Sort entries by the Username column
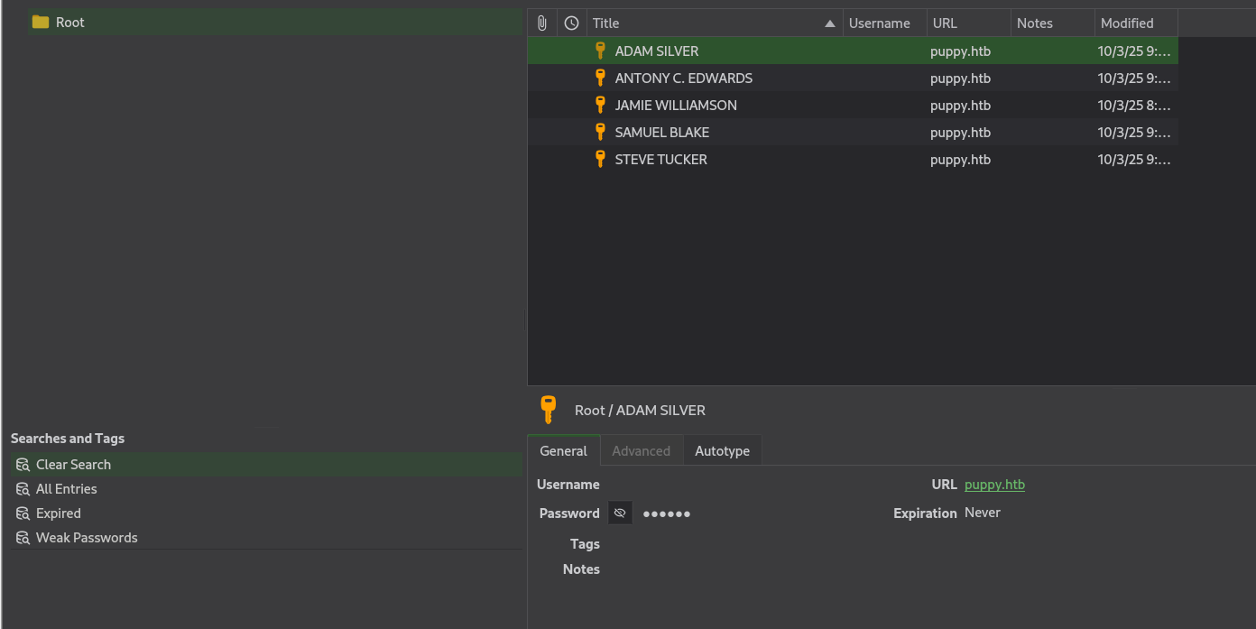Image resolution: width=1256 pixels, height=629 pixels. [879, 23]
